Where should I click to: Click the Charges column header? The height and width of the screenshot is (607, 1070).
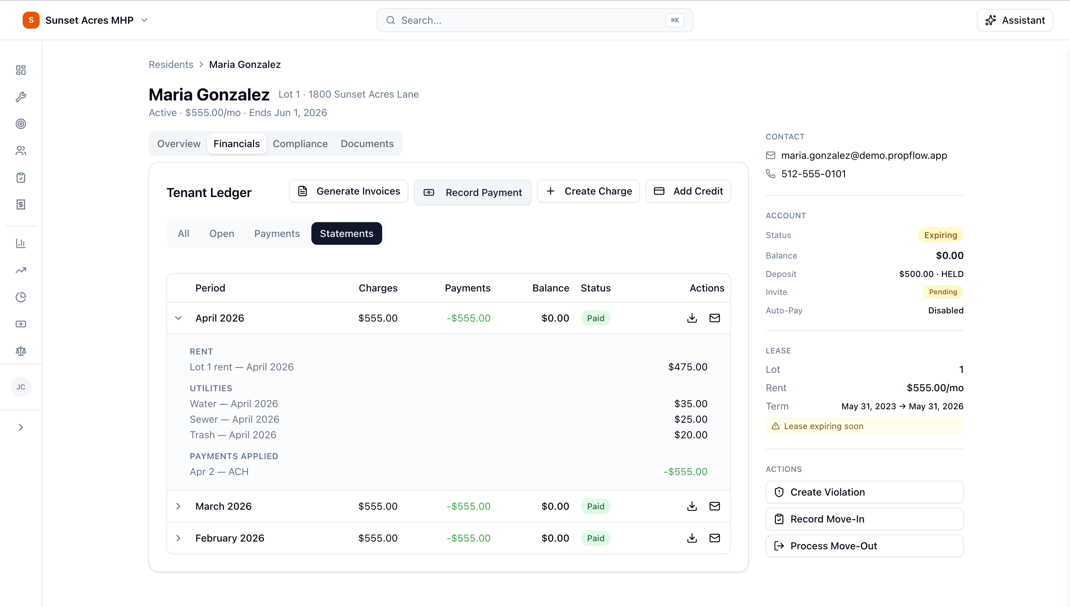click(378, 288)
